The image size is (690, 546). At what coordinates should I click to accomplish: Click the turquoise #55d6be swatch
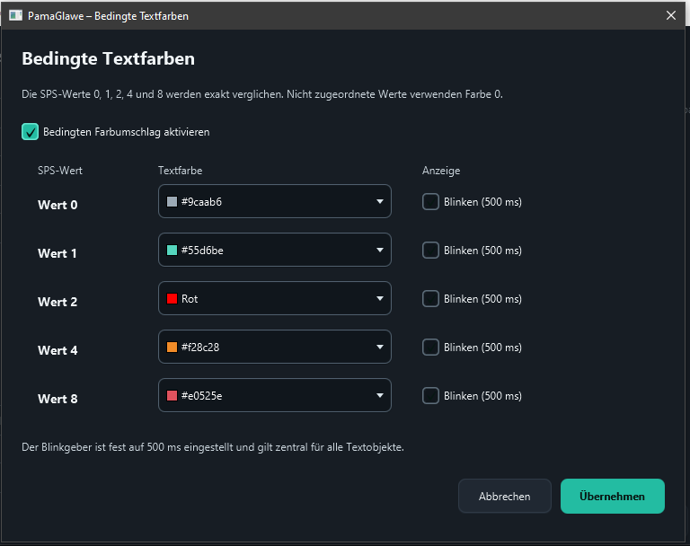pos(172,250)
